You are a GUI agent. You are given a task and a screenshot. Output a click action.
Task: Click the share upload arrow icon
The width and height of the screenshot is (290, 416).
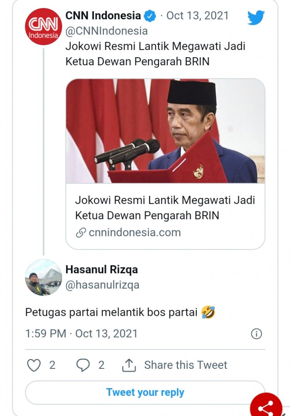click(129, 365)
